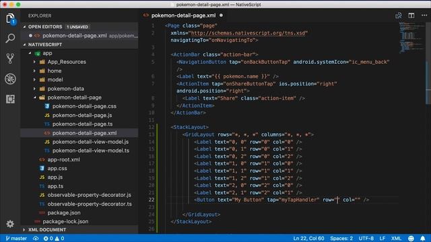The height and width of the screenshot is (242, 431).
Task: Follow the schemas.nativescript.org link in code
Action: 248,33
